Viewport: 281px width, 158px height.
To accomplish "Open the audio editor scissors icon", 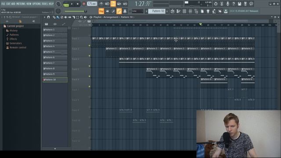I will point(222,4).
